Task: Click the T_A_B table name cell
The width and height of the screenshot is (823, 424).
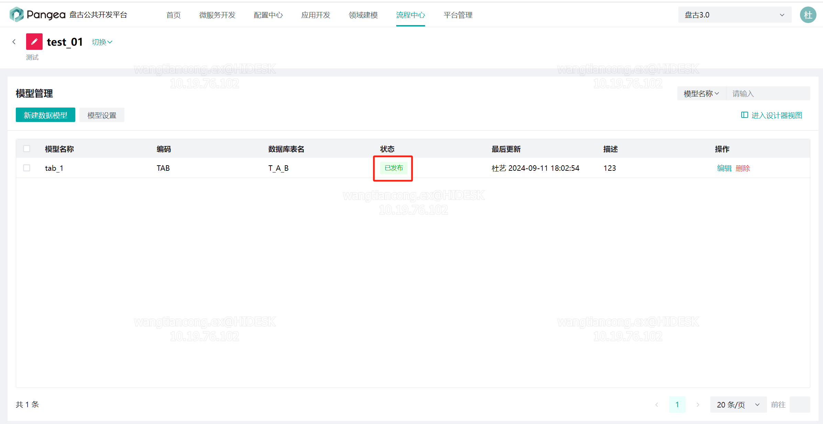Action: (278, 168)
